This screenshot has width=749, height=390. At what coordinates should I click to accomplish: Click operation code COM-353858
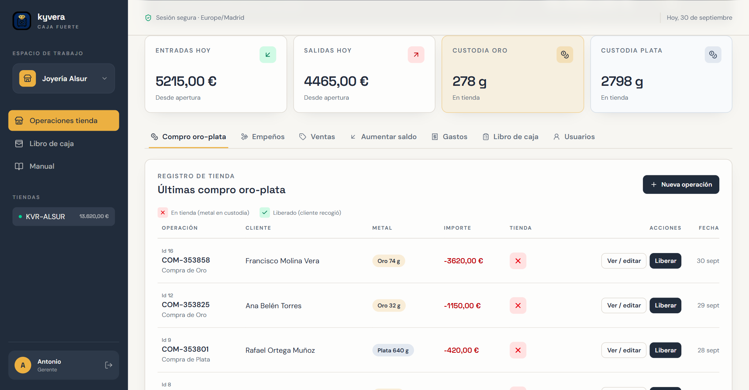click(186, 260)
